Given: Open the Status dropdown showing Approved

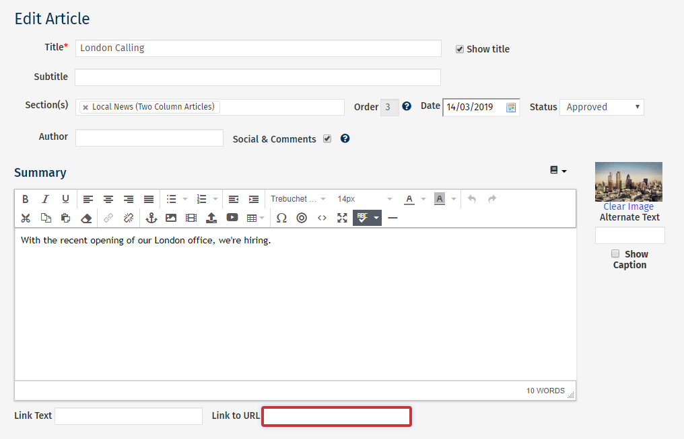Looking at the screenshot, I should [x=601, y=107].
